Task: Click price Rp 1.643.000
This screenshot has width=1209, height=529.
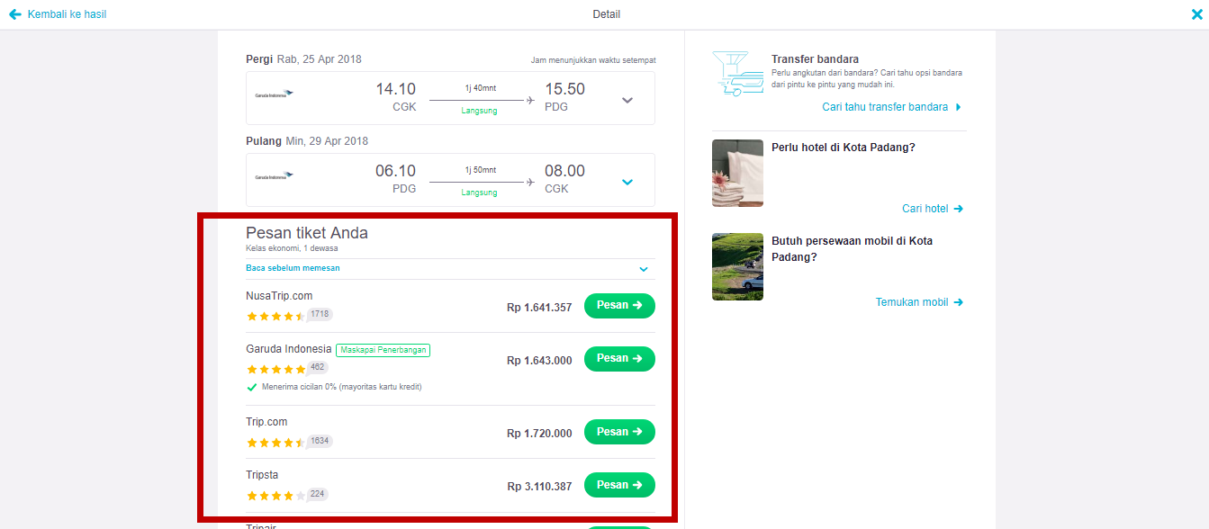Action: 539,361
